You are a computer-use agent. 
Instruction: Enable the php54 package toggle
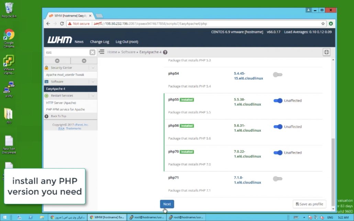277,74
